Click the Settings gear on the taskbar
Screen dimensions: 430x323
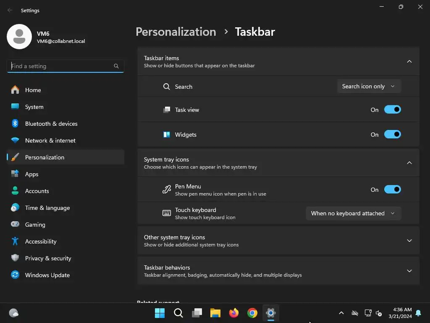pos(271,313)
